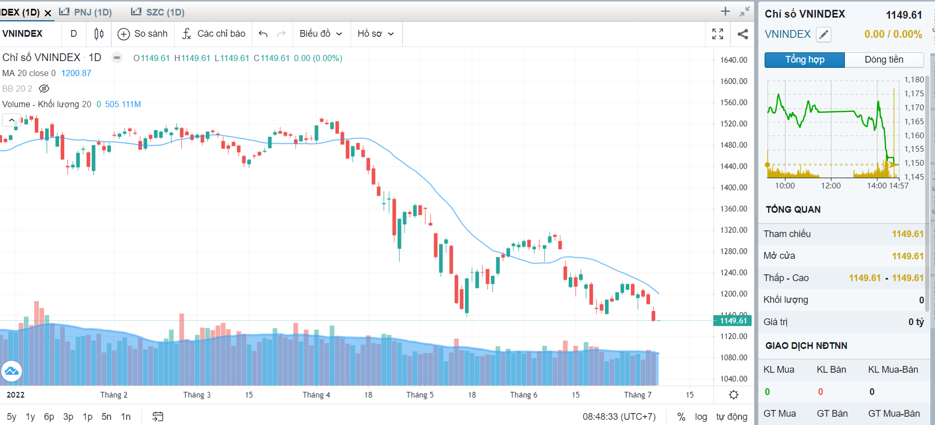935x425 pixels.
Task: Switch to the PNJ (1D) tab
Action: [86, 12]
